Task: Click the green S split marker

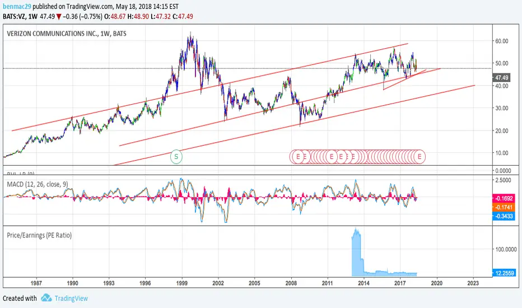Action: (x=176, y=156)
